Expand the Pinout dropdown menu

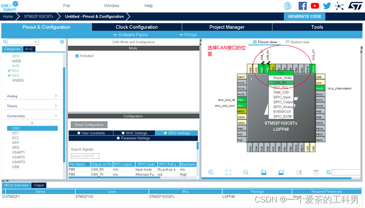pyautogui.click(x=188, y=35)
